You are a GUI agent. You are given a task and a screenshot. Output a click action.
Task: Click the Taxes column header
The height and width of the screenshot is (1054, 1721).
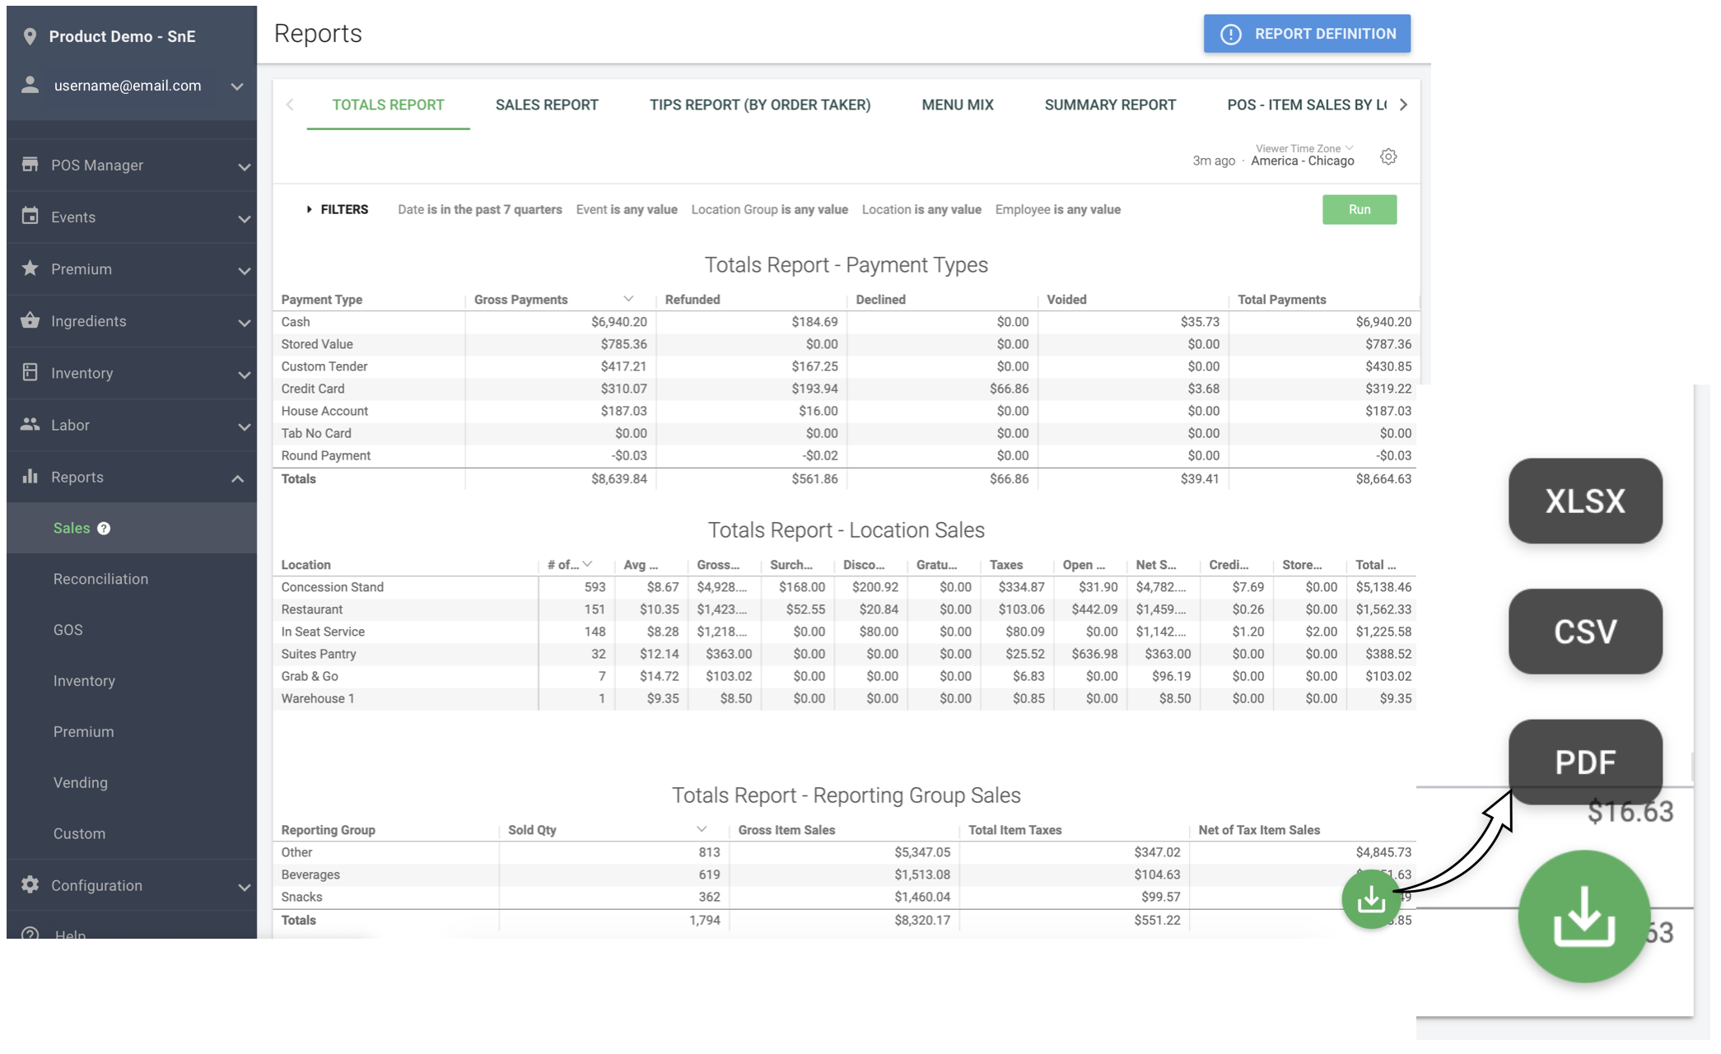[1005, 565]
